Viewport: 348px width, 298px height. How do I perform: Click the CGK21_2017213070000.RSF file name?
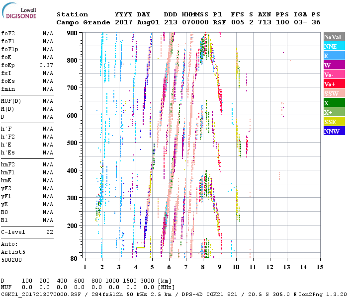point(41,294)
